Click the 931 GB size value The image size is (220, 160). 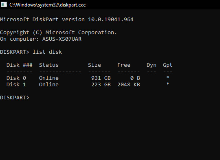101,78
